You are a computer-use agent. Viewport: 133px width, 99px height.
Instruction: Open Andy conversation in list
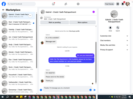click(18, 46)
